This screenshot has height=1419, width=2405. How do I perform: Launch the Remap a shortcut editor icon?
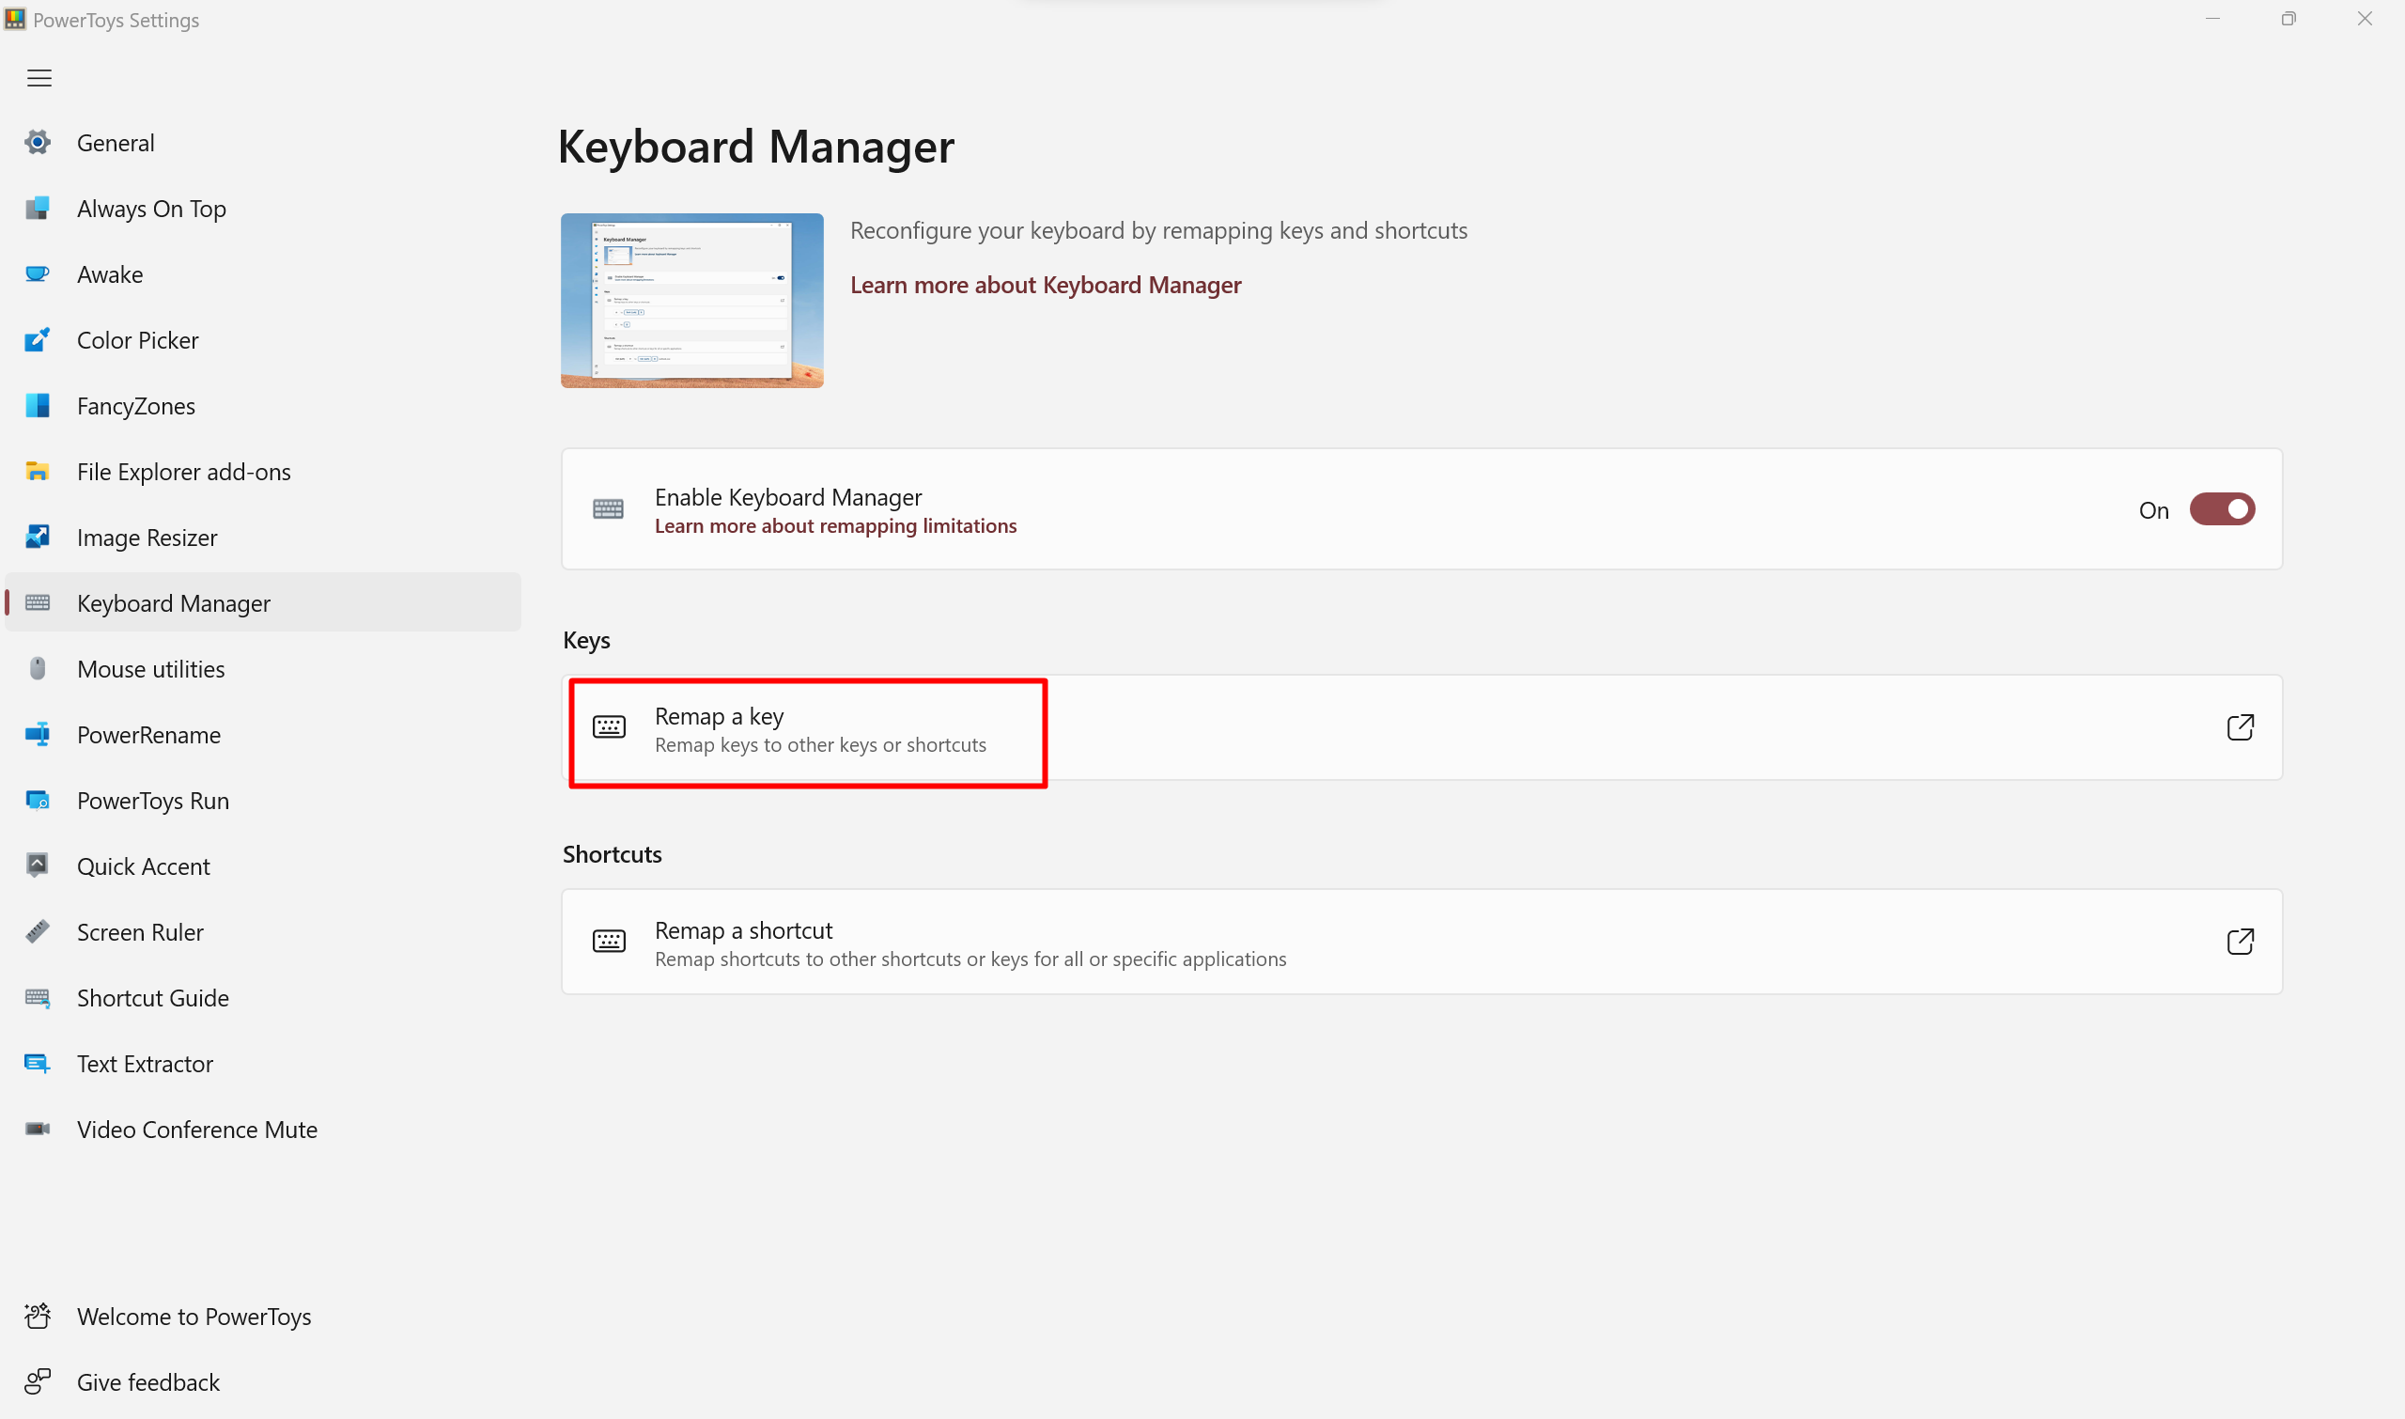coord(2241,941)
